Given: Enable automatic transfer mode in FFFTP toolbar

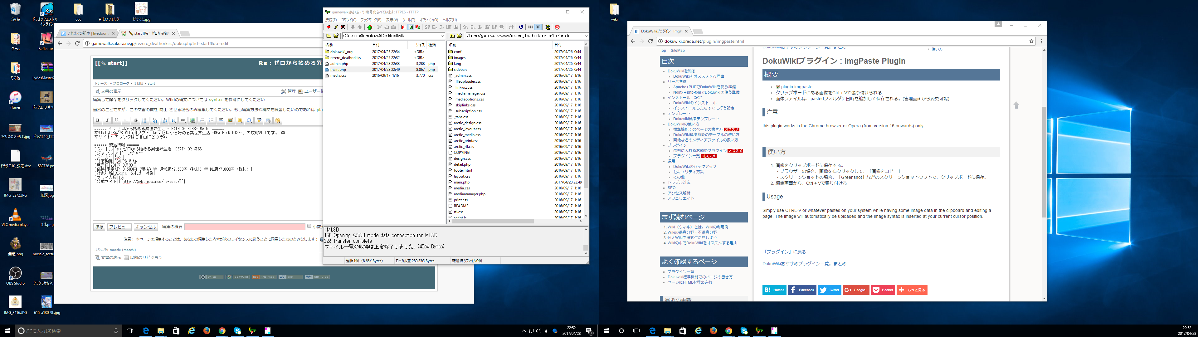Looking at the screenshot, I should click(x=418, y=27).
